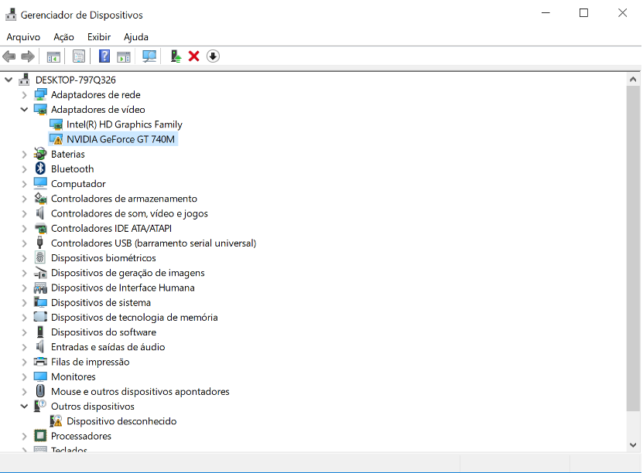Select Controladores de som, vídeo e jogos
This screenshot has height=473, width=643.
coord(129,213)
